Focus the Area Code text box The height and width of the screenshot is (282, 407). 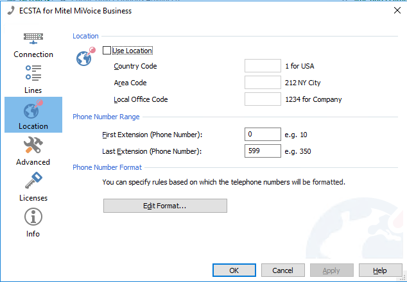[x=263, y=83]
